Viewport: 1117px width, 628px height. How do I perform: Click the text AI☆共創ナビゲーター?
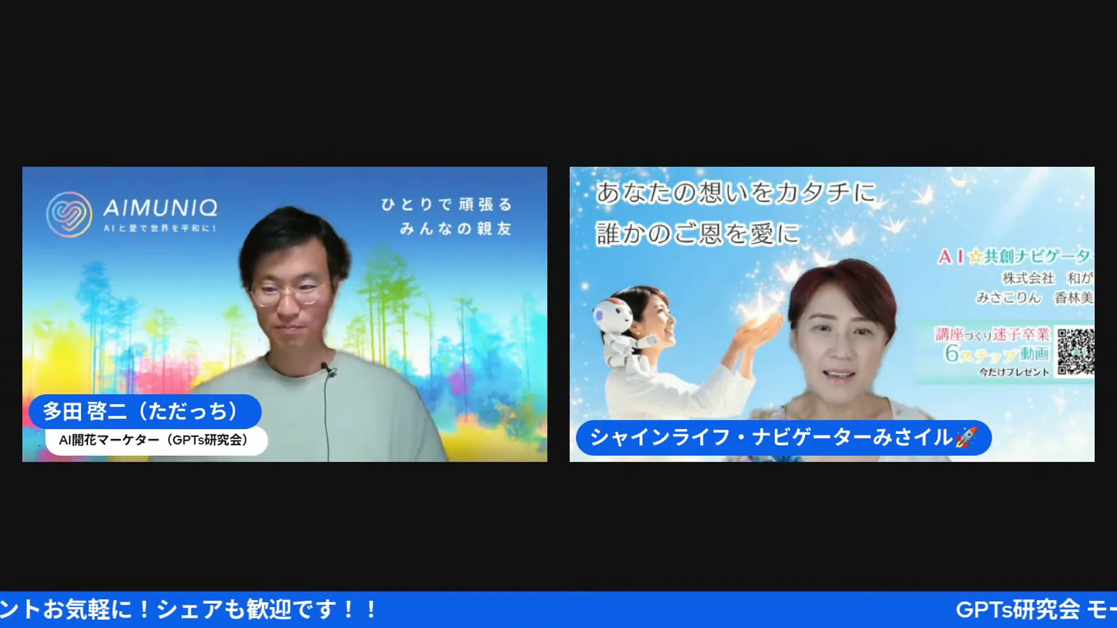(x=1016, y=256)
